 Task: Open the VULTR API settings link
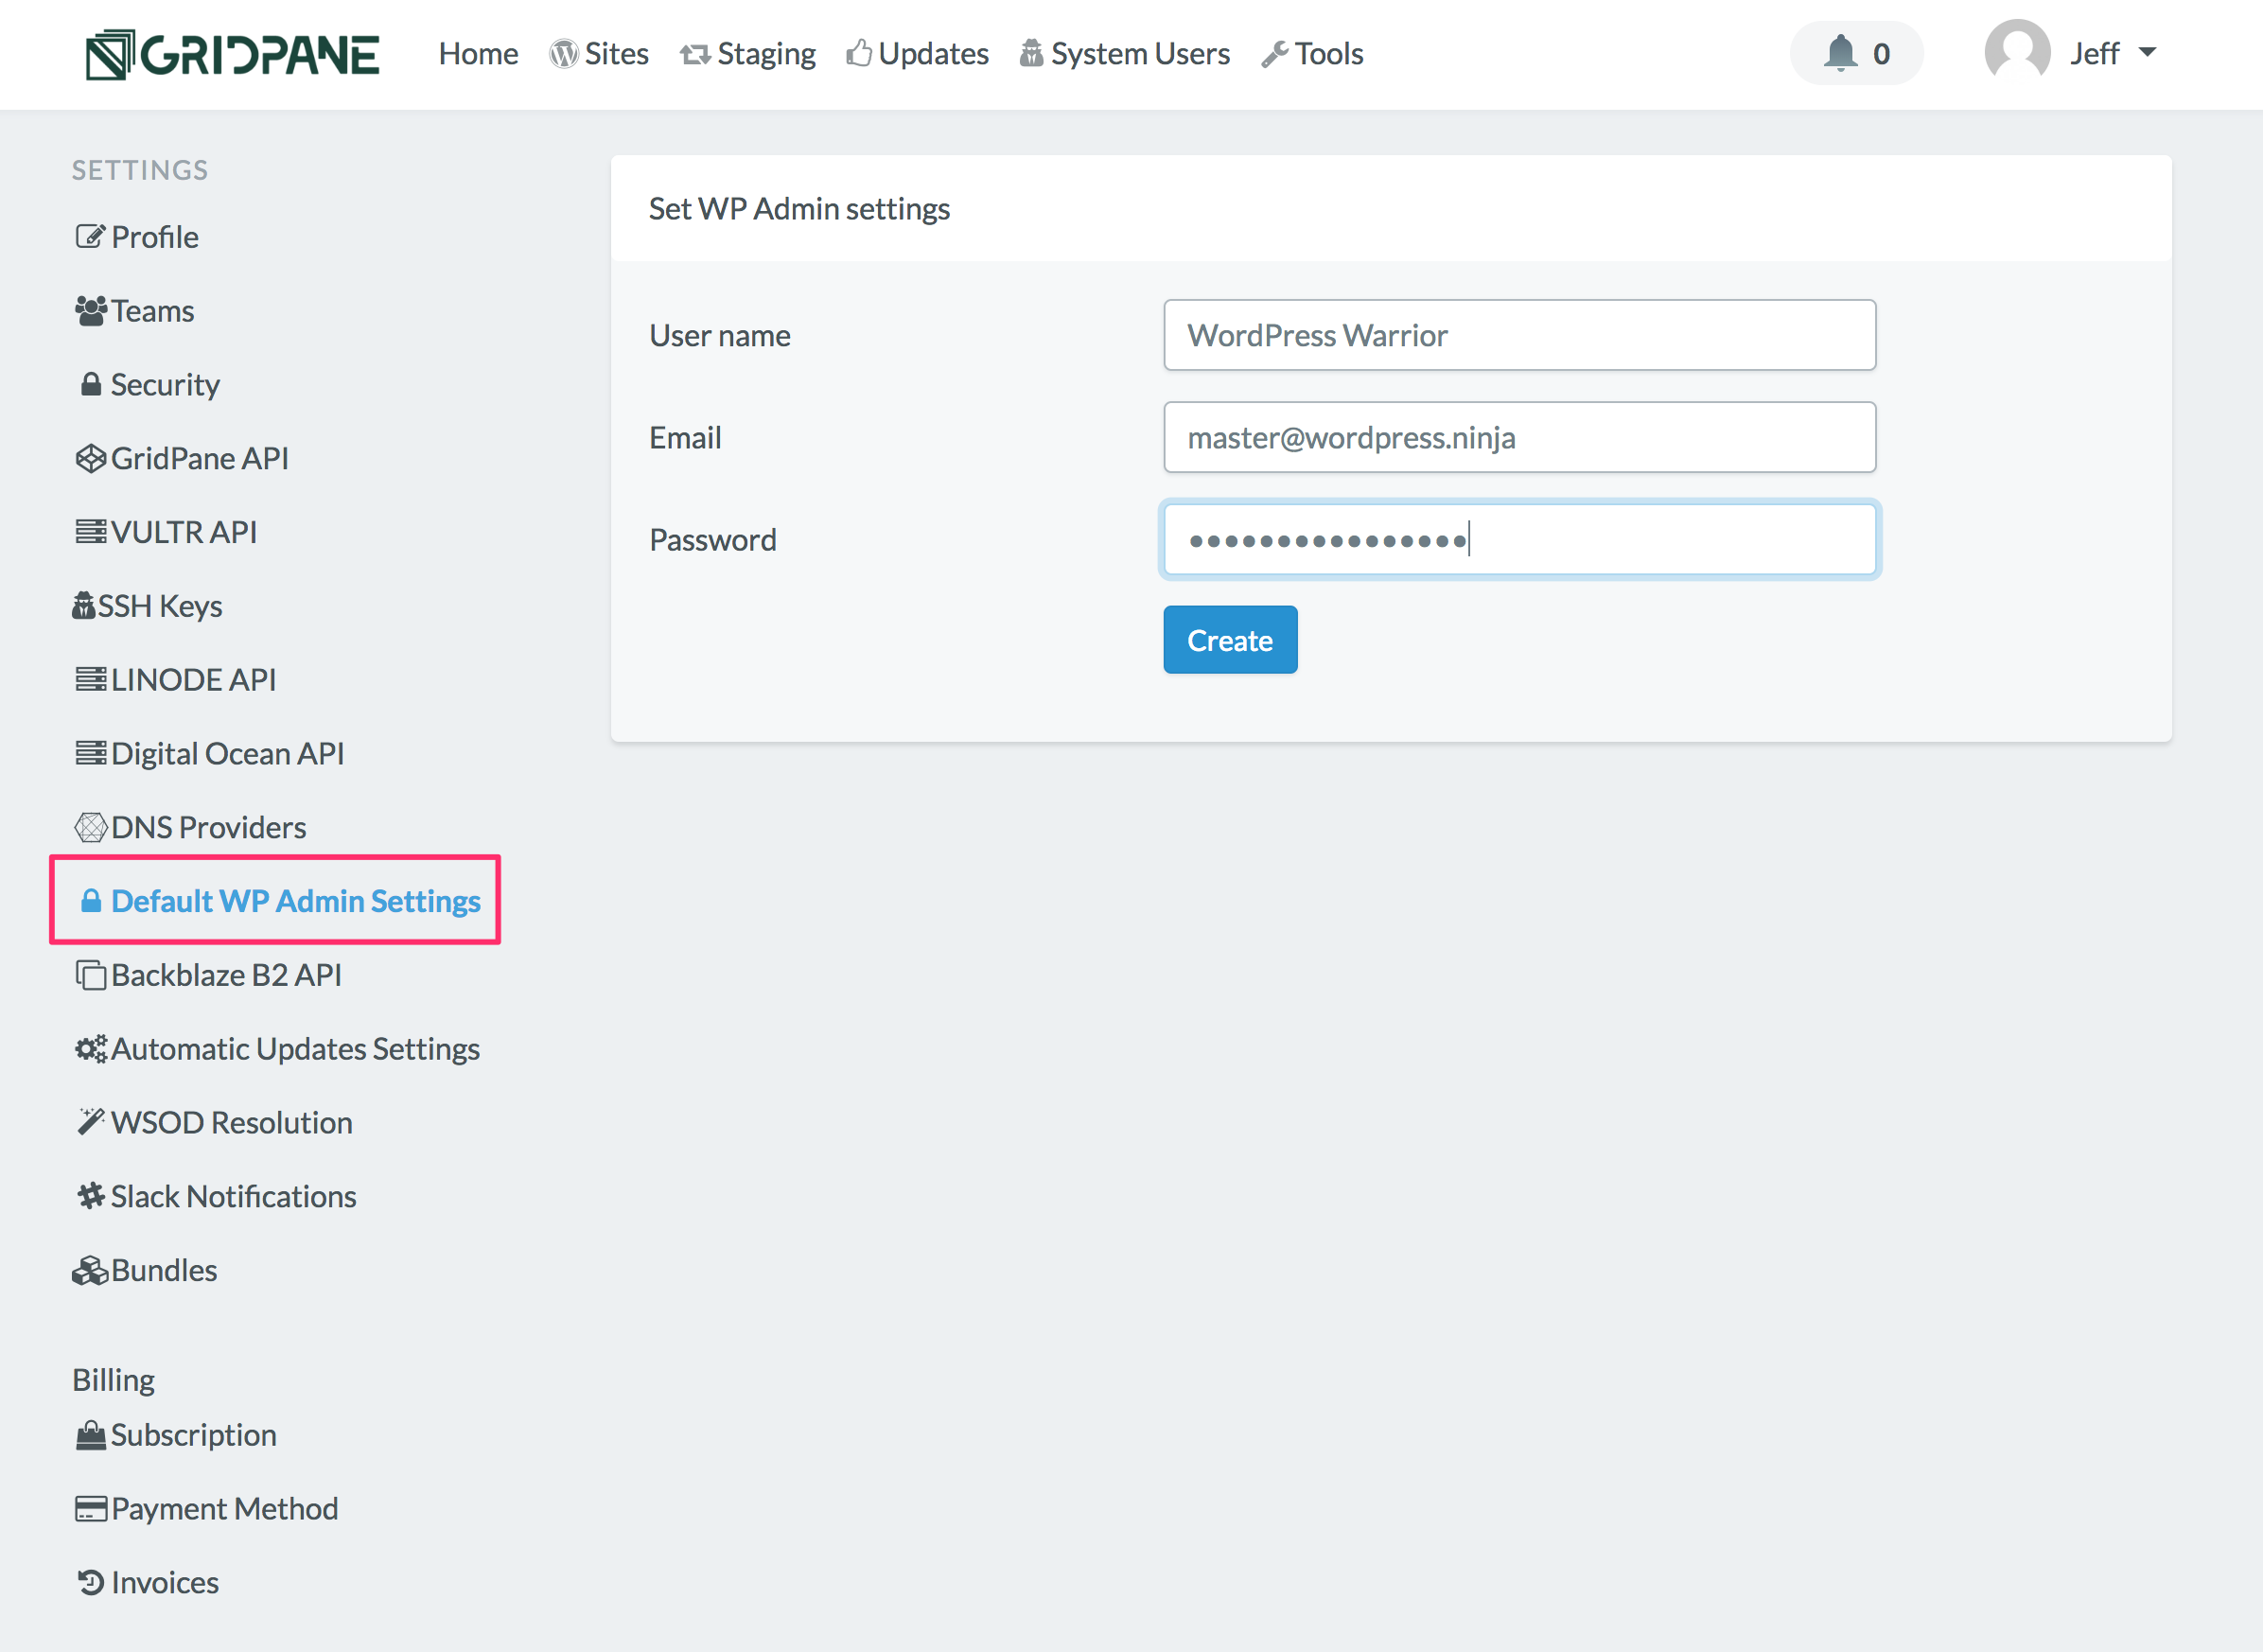(x=184, y=532)
